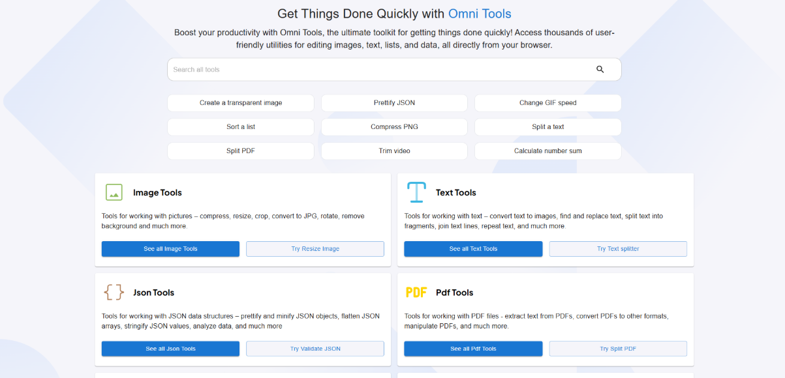Follow the Omni Tools heading link

pyautogui.click(x=480, y=14)
